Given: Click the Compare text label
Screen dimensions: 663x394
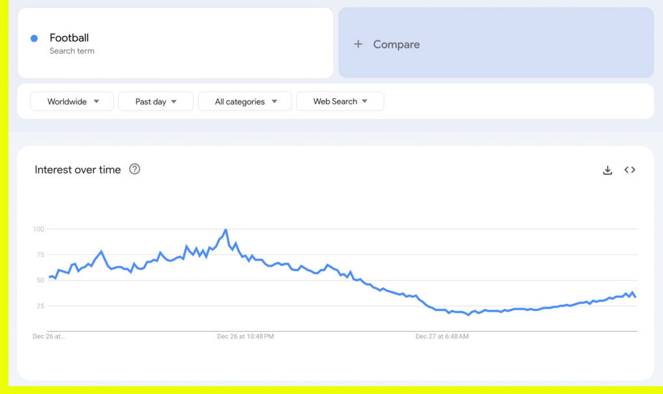Looking at the screenshot, I should (396, 44).
